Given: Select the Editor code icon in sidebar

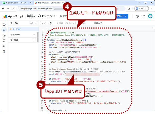Looking at the screenshot, I should pyautogui.click(x=4, y=30).
